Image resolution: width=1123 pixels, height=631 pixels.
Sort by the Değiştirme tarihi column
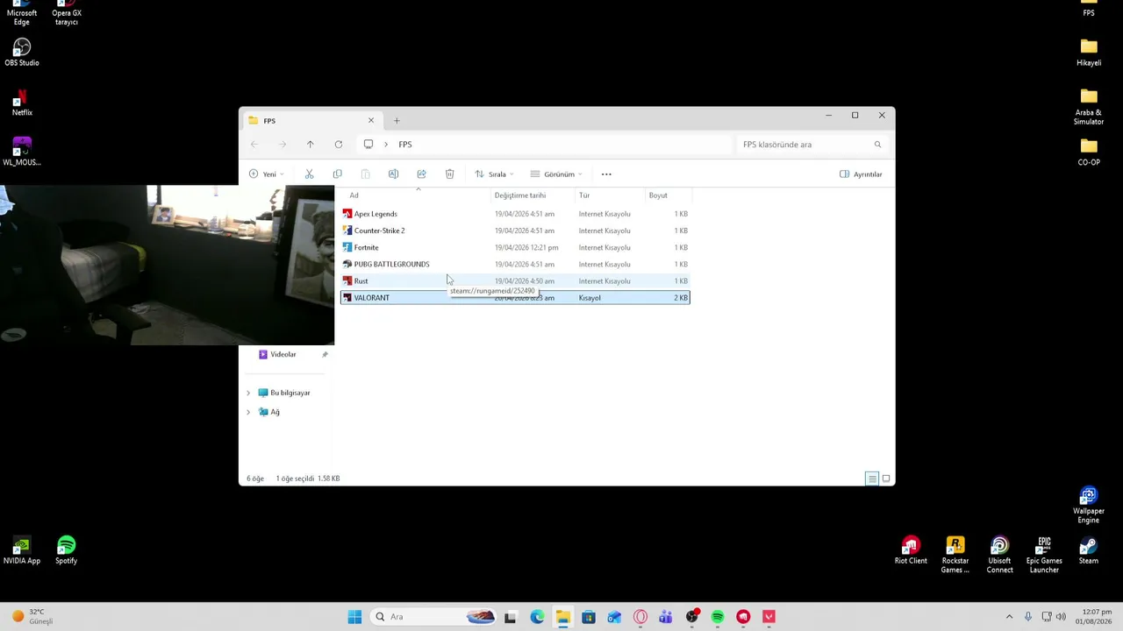point(533,195)
